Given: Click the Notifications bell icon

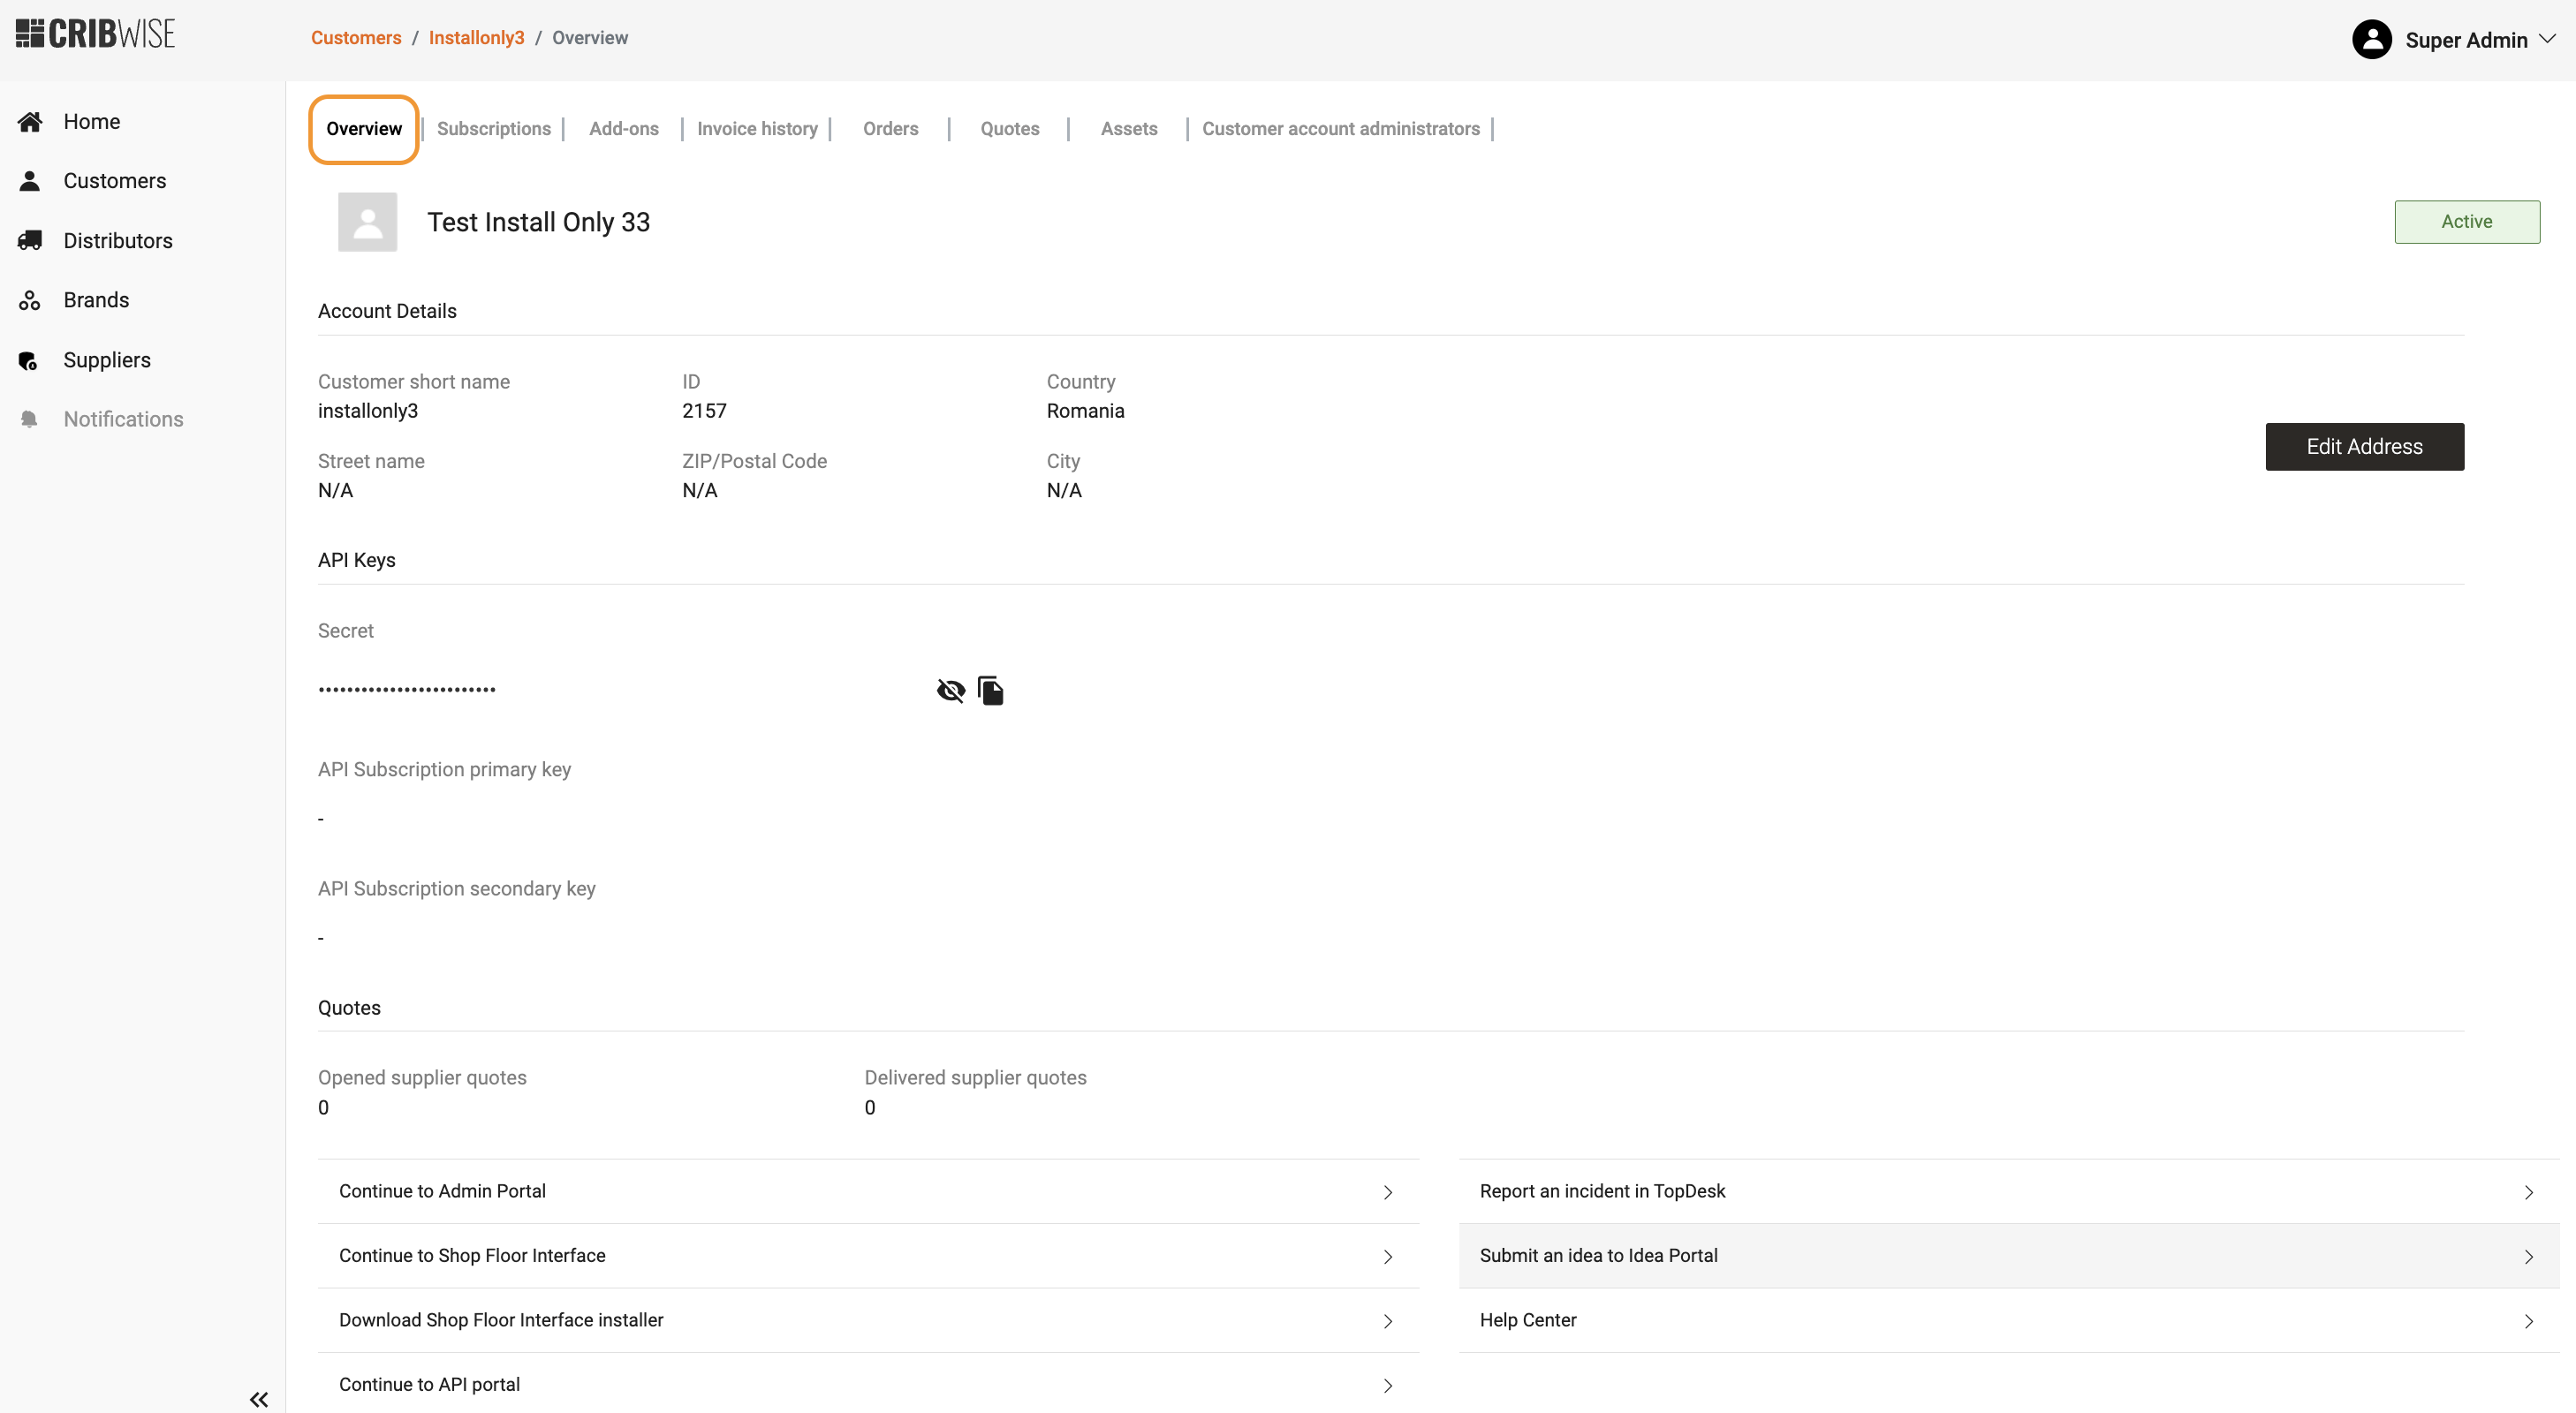Looking at the screenshot, I should [29, 419].
